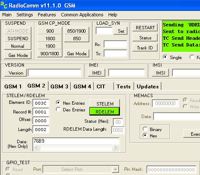200x175 pixels.
Task: Click the green RDELEM button
Action: [105, 112]
